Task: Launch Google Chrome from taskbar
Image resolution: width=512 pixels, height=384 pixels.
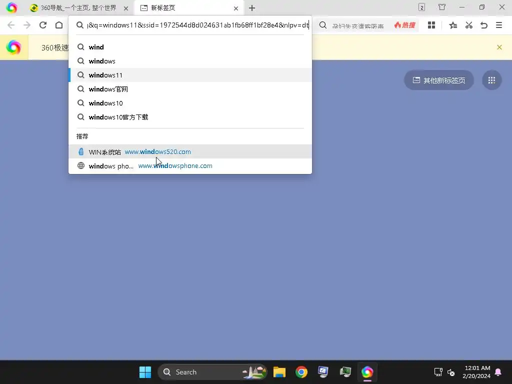Action: click(301, 372)
